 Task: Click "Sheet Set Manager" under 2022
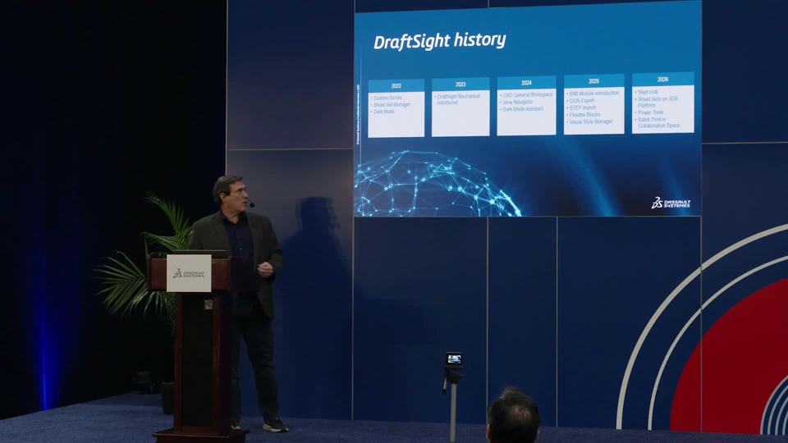pos(392,104)
